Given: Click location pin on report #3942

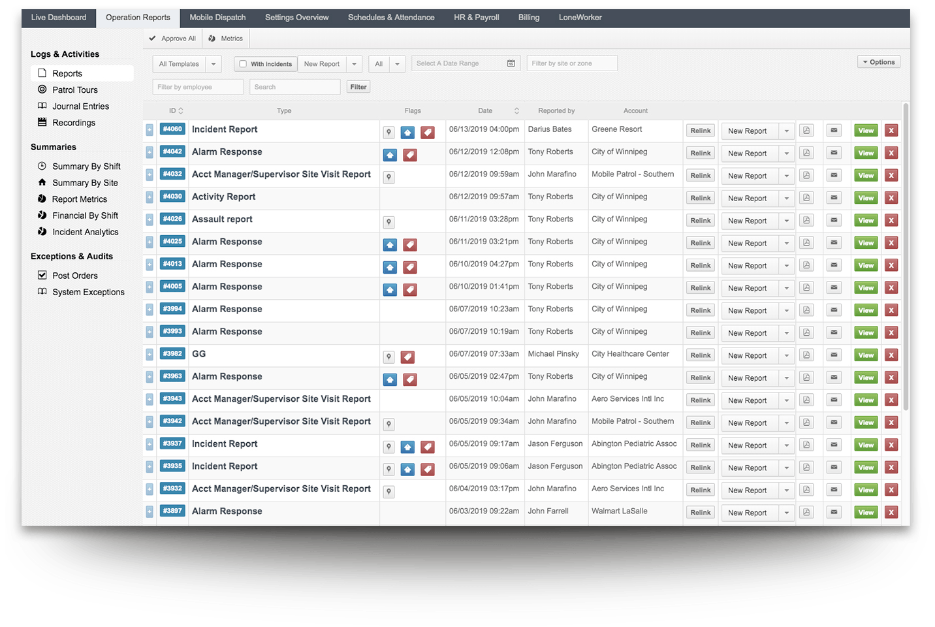Looking at the screenshot, I should click(x=388, y=425).
